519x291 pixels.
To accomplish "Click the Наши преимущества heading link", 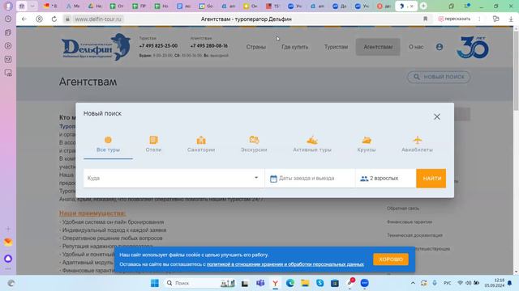I will point(92,213).
